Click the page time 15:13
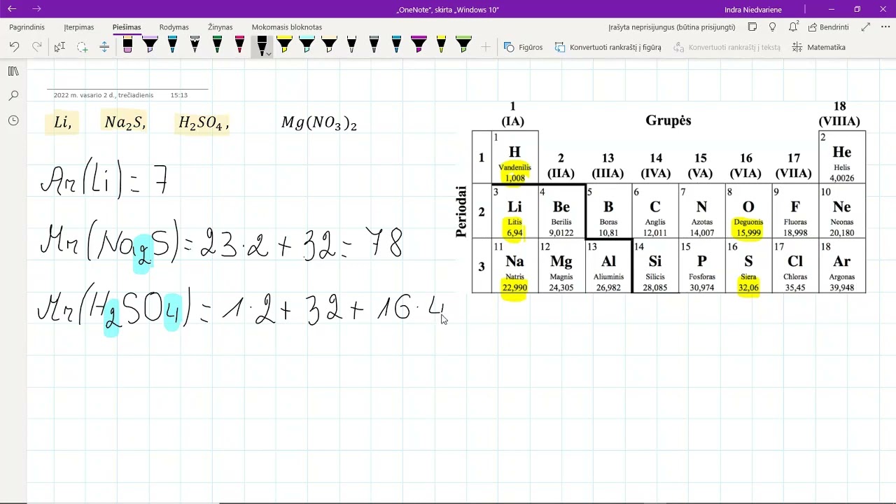This screenshot has width=896, height=504. [x=178, y=95]
